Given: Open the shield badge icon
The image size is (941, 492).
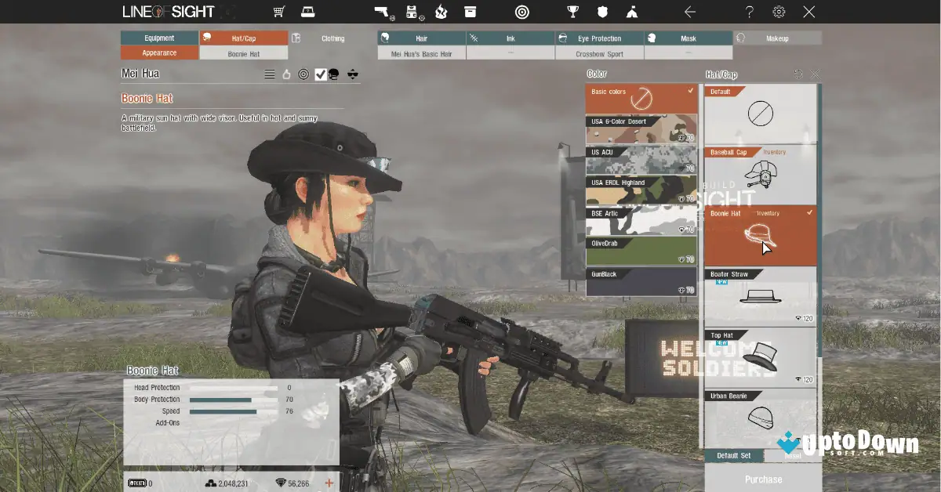Looking at the screenshot, I should coord(601,12).
